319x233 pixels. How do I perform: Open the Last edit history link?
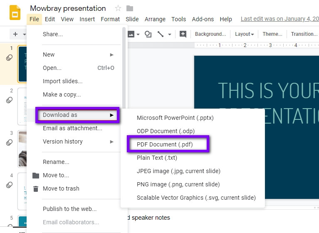coord(280,19)
